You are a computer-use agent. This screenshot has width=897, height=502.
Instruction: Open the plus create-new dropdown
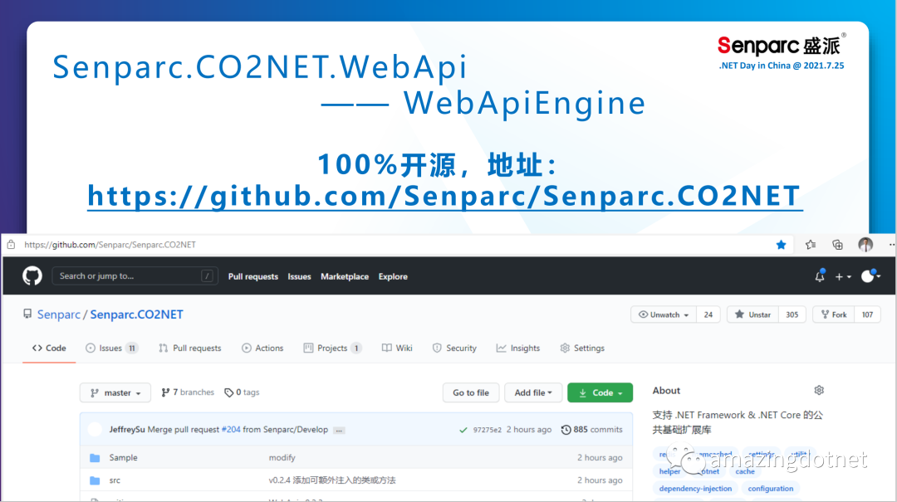pyautogui.click(x=843, y=277)
